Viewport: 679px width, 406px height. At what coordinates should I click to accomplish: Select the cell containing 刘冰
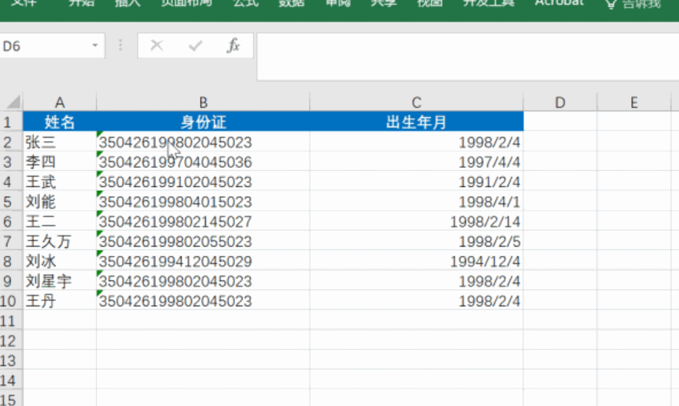point(60,261)
